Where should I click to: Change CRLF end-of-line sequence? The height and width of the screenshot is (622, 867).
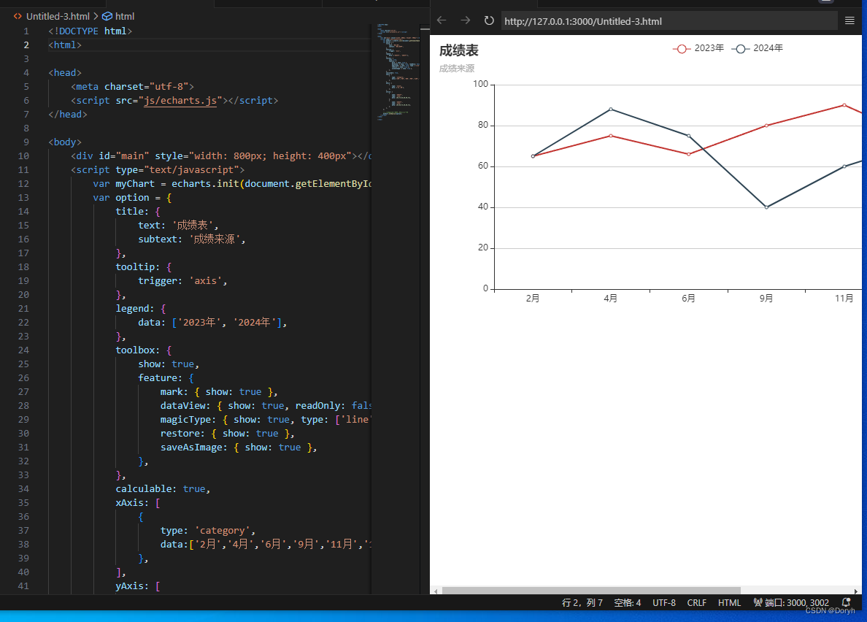click(697, 602)
